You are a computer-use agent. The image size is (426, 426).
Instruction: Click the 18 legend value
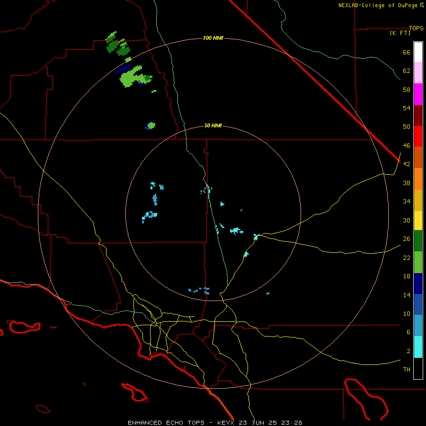pos(407,276)
